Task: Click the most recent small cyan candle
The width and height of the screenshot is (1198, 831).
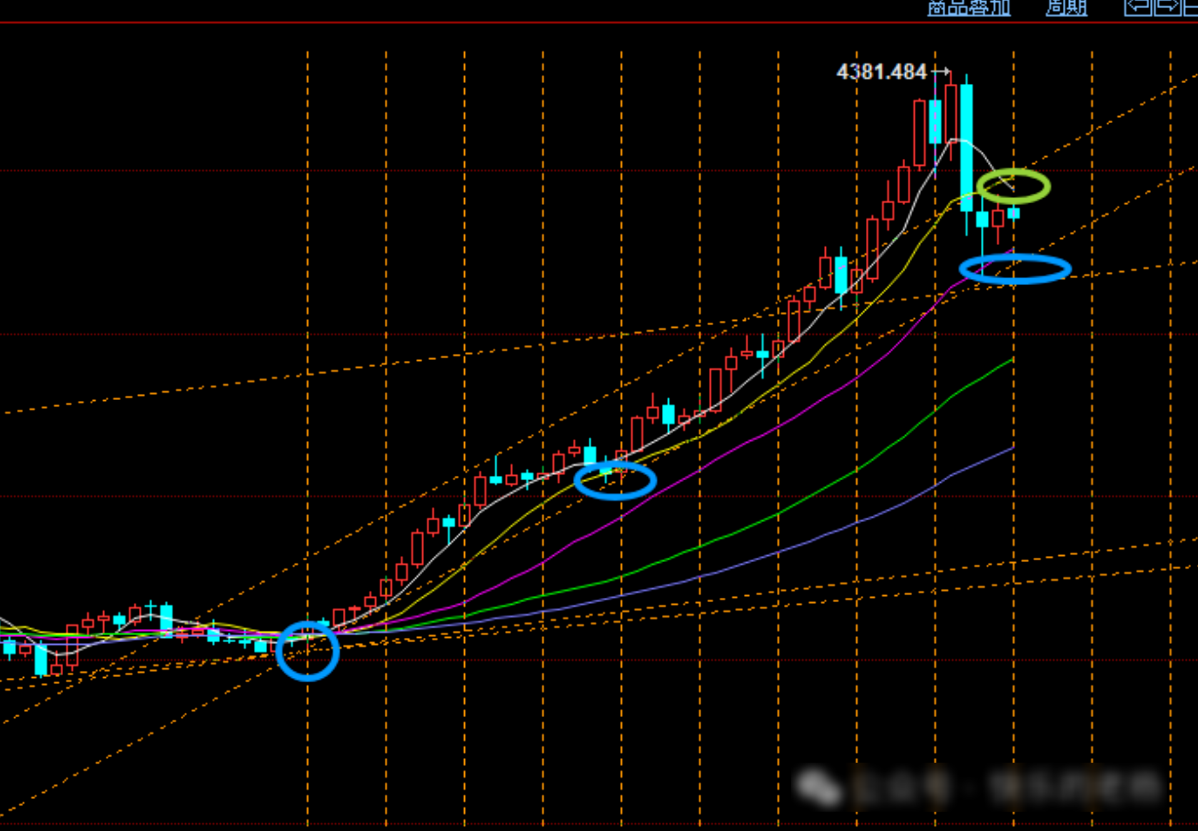Action: tap(1013, 213)
